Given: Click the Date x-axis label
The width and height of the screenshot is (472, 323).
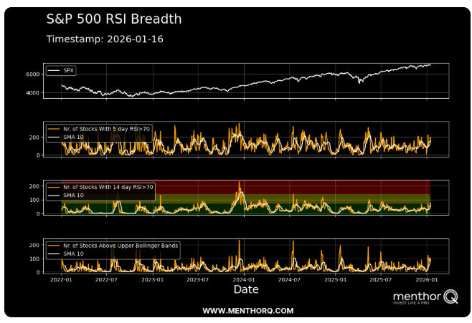Looking at the screenshot, I should (246, 289).
